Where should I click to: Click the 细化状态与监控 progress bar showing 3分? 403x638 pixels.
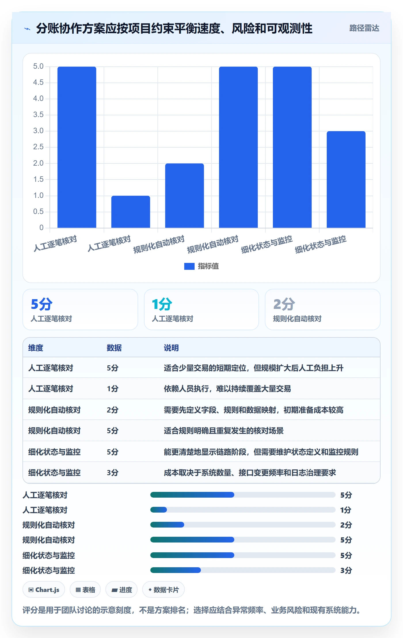[243, 570]
